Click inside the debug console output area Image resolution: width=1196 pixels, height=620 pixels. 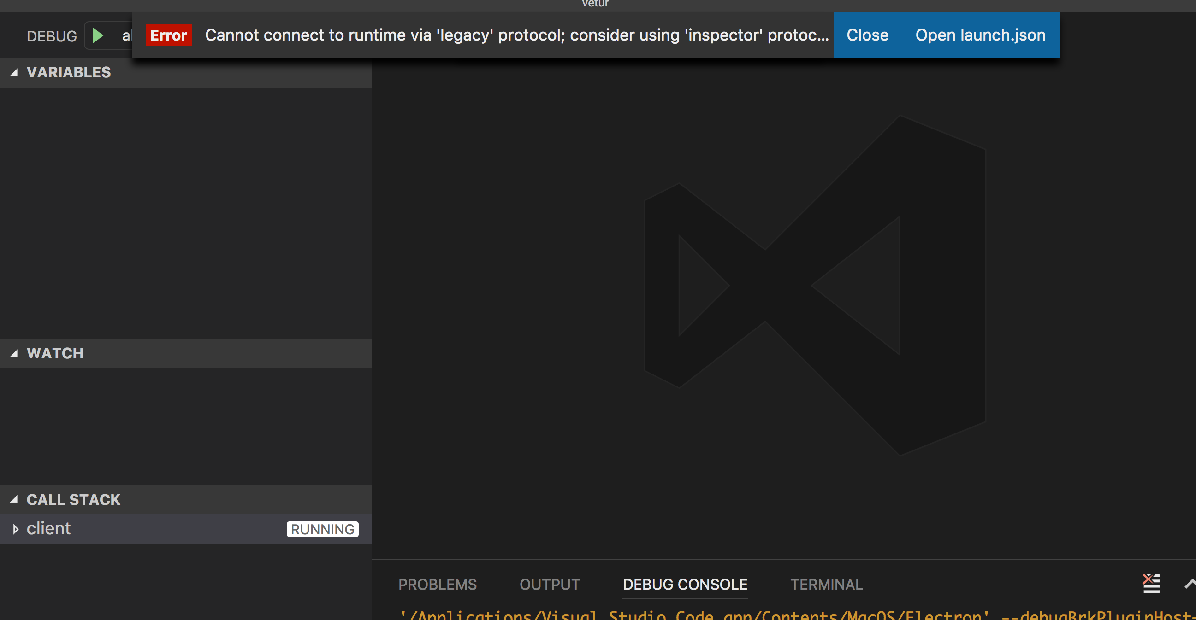(x=743, y=612)
